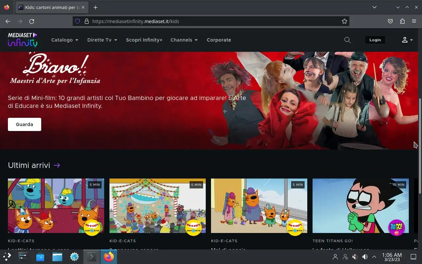Open the Scopri Infinity+ menu item
This screenshot has height=264, width=422.
tap(144, 40)
